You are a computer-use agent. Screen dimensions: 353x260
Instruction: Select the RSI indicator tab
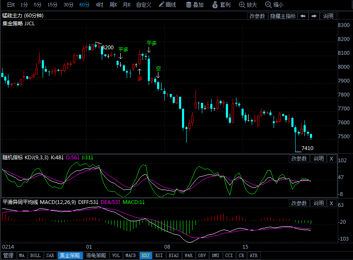pos(159,255)
